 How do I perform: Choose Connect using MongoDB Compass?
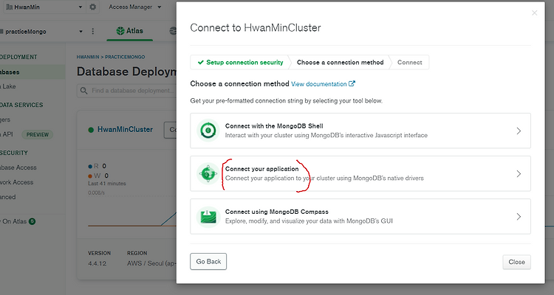360,216
